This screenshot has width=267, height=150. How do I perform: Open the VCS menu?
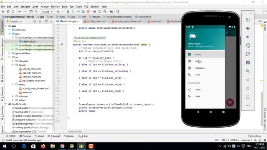pos(86,7)
